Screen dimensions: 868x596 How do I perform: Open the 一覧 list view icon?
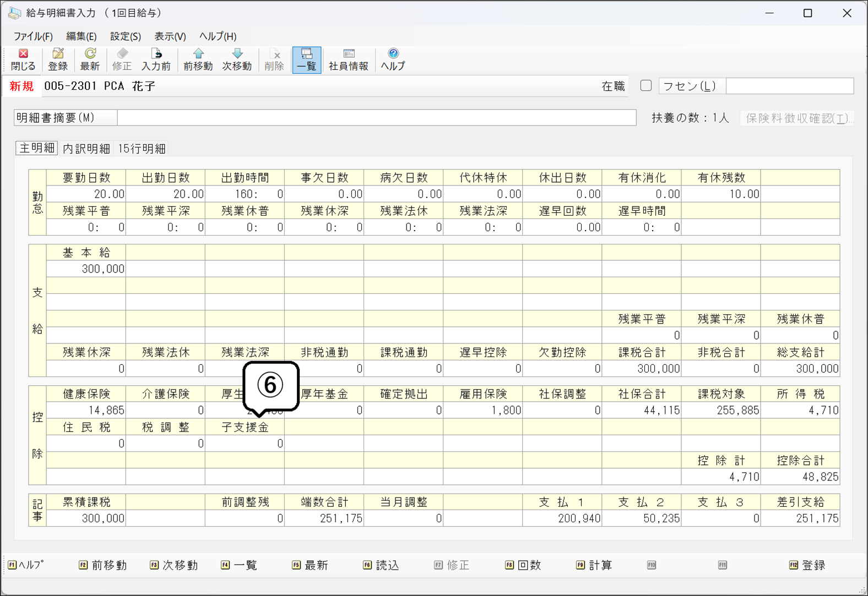click(307, 59)
